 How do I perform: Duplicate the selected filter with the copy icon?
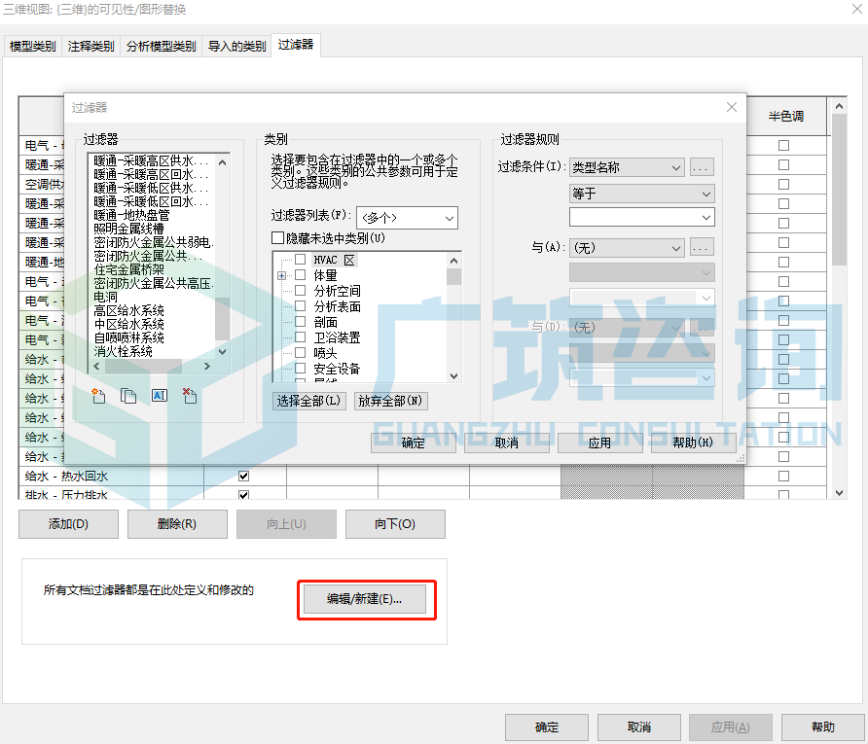pyautogui.click(x=128, y=397)
